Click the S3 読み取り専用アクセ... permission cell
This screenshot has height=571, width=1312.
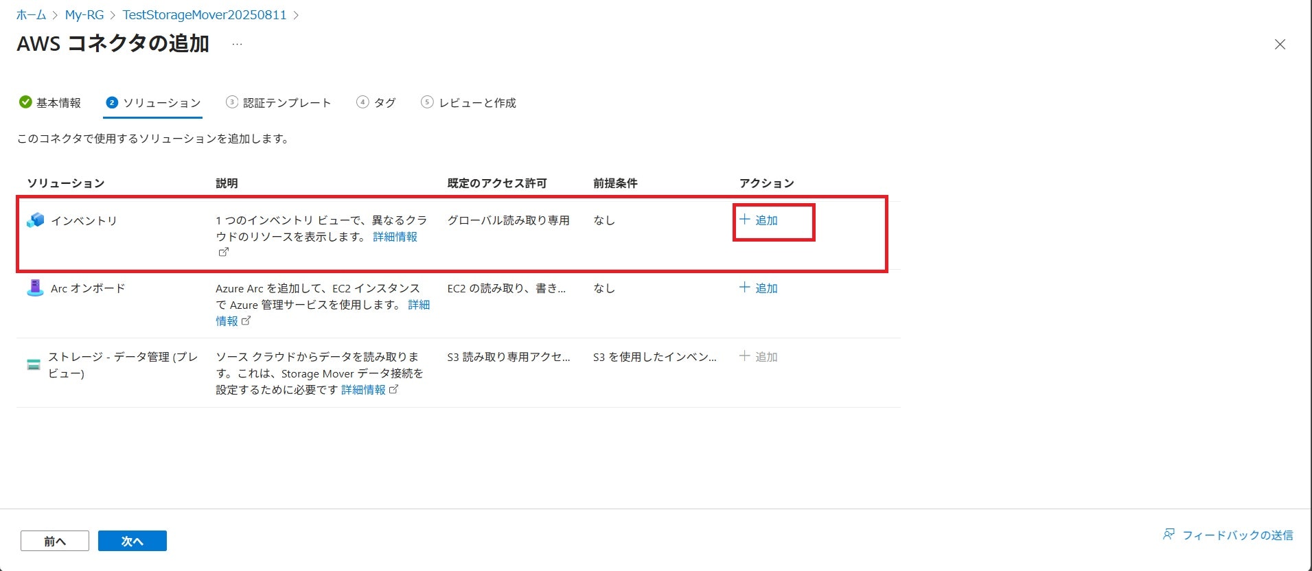click(x=509, y=357)
